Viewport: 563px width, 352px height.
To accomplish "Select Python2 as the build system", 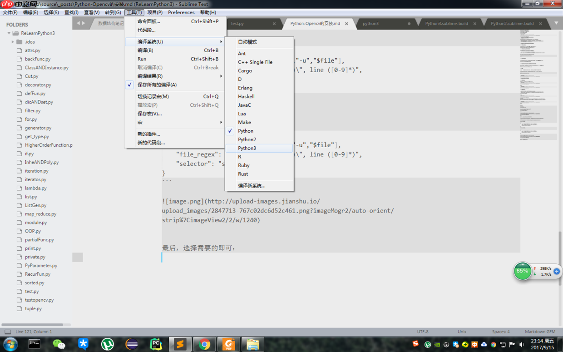I will coord(247,139).
